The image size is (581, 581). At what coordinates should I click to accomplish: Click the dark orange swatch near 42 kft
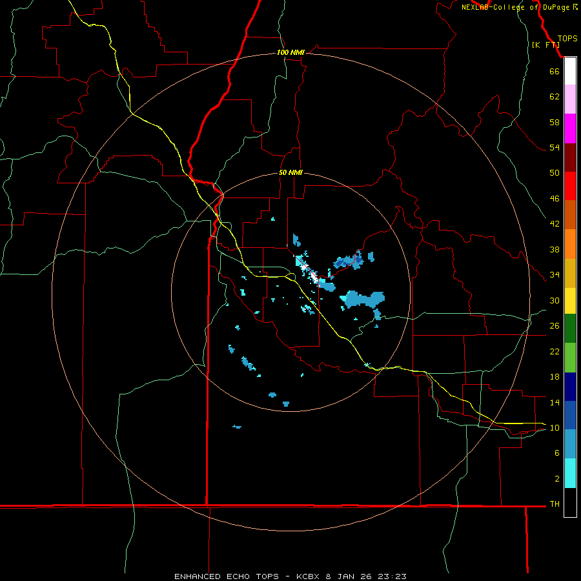coord(570,215)
